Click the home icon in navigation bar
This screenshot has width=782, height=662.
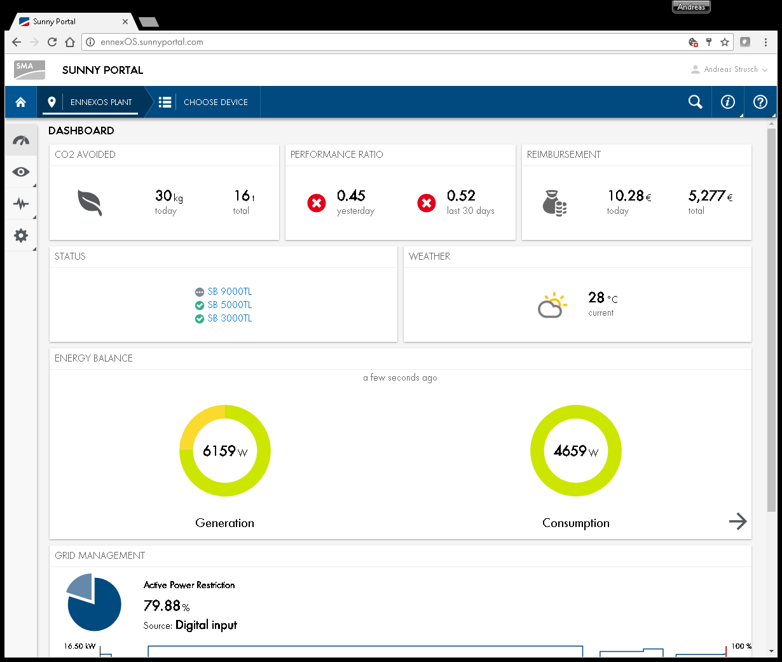tap(20, 102)
